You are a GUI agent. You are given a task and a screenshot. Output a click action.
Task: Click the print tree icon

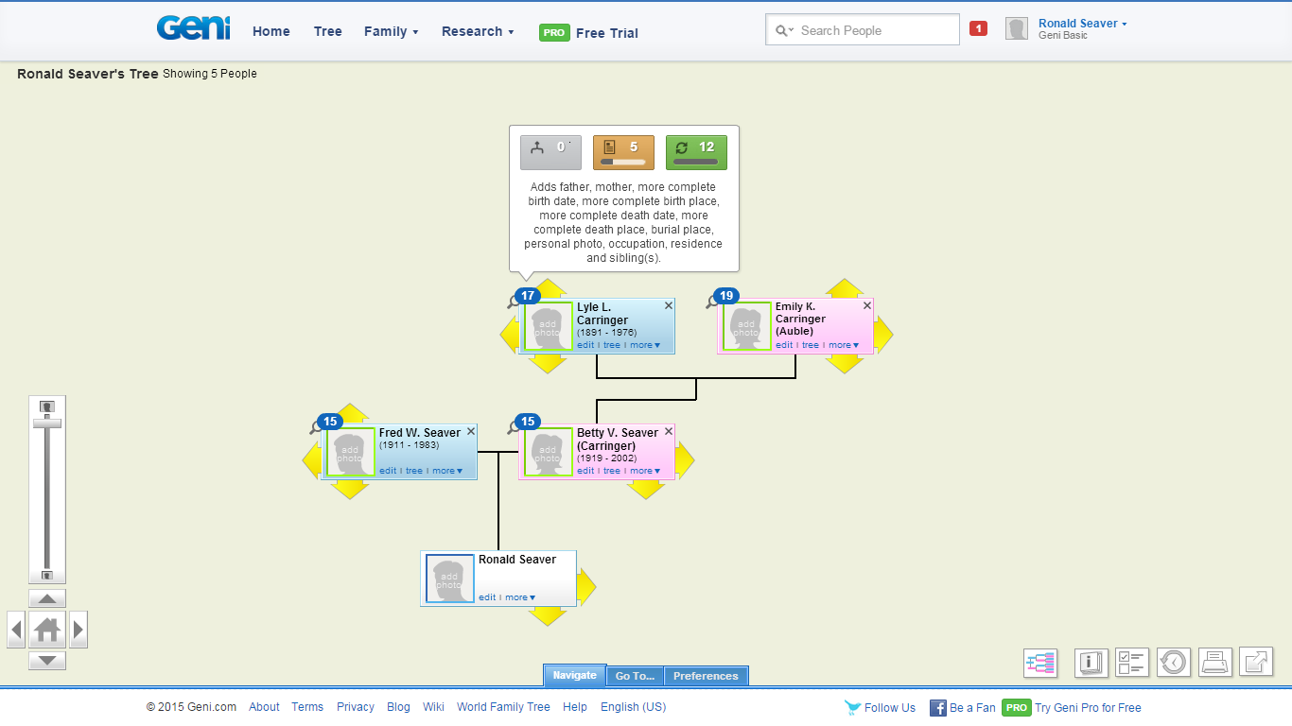(x=1215, y=663)
